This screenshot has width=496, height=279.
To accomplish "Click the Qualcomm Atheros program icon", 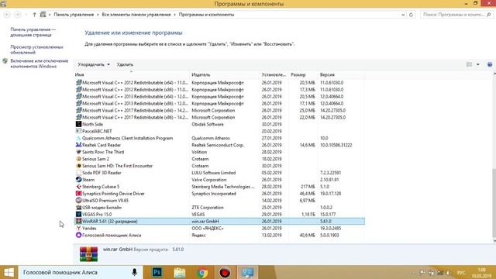I will point(79,138).
